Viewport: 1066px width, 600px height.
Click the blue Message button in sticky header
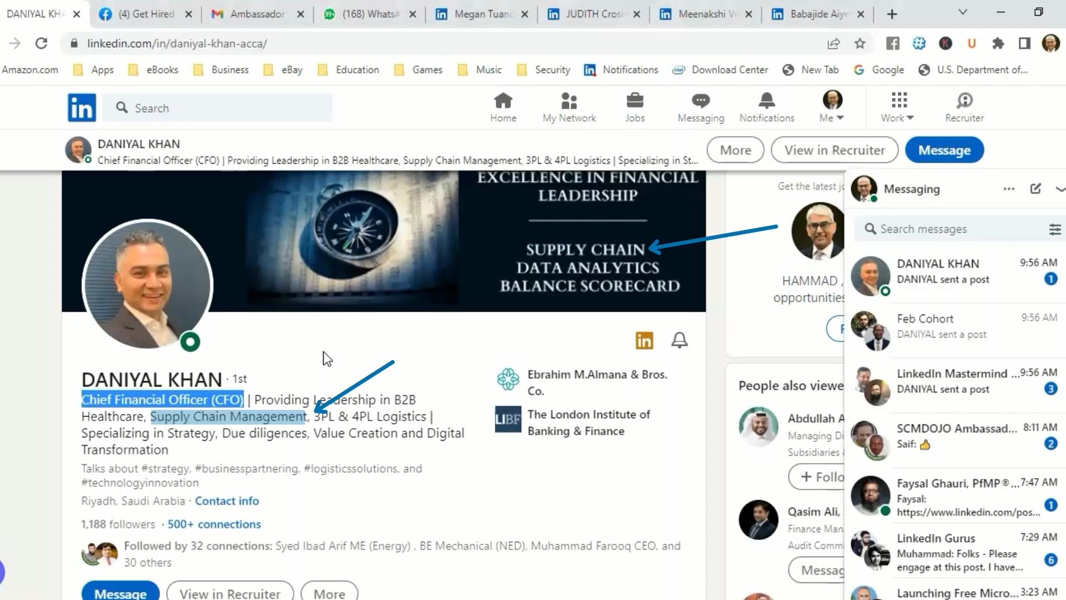coord(944,150)
